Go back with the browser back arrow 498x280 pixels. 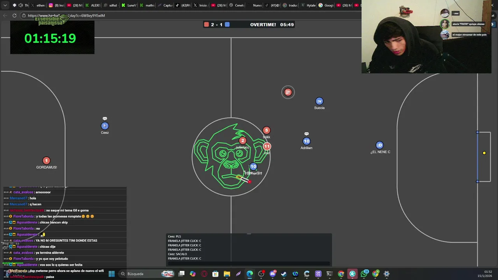tap(5, 16)
